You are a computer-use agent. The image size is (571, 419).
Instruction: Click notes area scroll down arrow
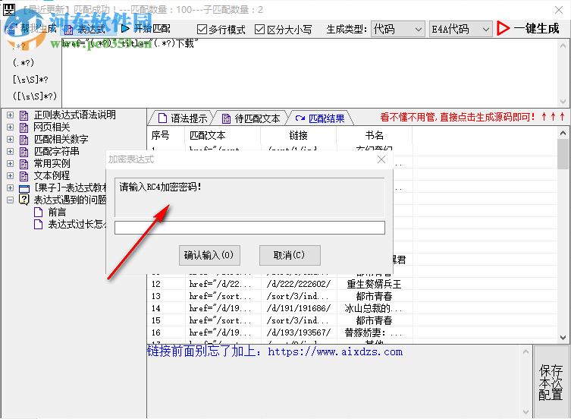coord(526,412)
